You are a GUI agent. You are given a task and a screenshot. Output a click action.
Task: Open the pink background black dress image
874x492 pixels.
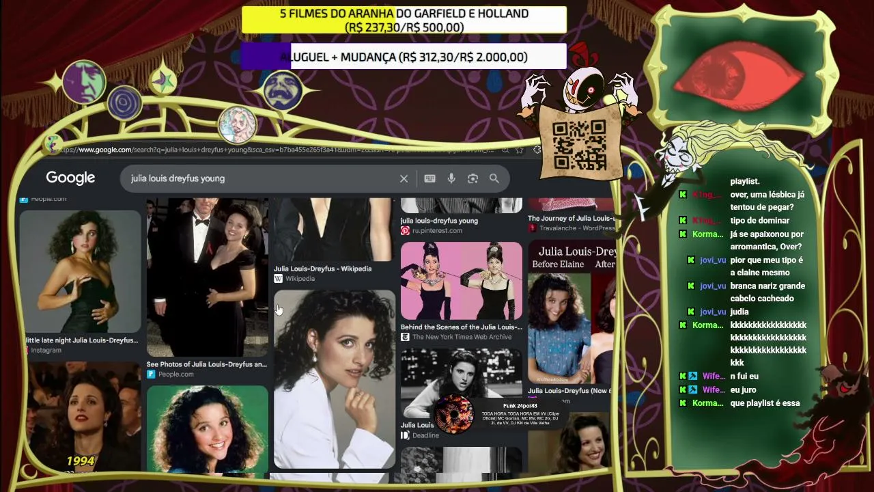pos(462,281)
